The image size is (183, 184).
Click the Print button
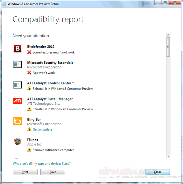[x=25, y=172]
